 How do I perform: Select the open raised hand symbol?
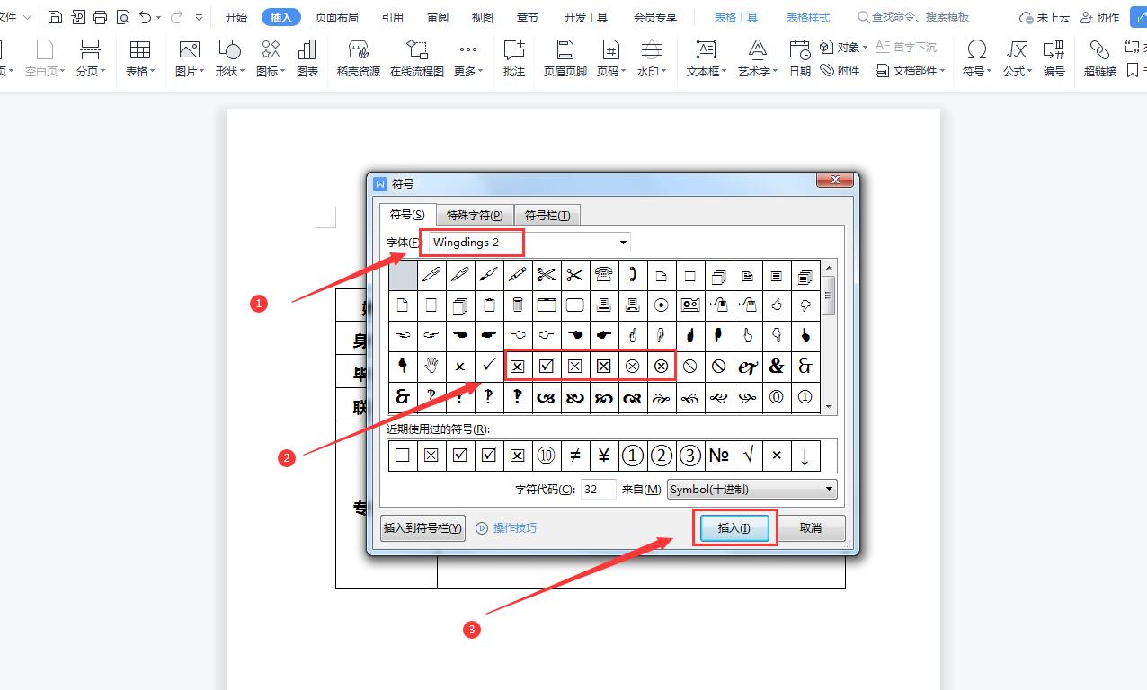click(431, 366)
